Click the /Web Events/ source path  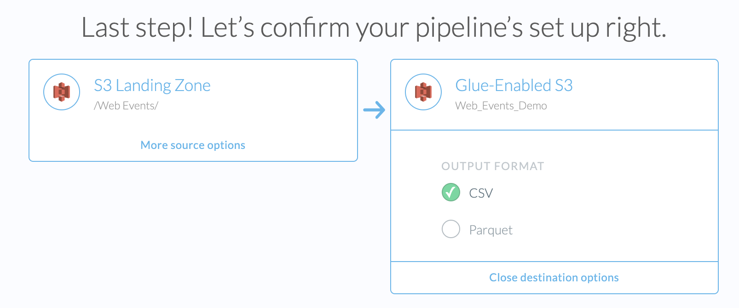[x=126, y=106]
